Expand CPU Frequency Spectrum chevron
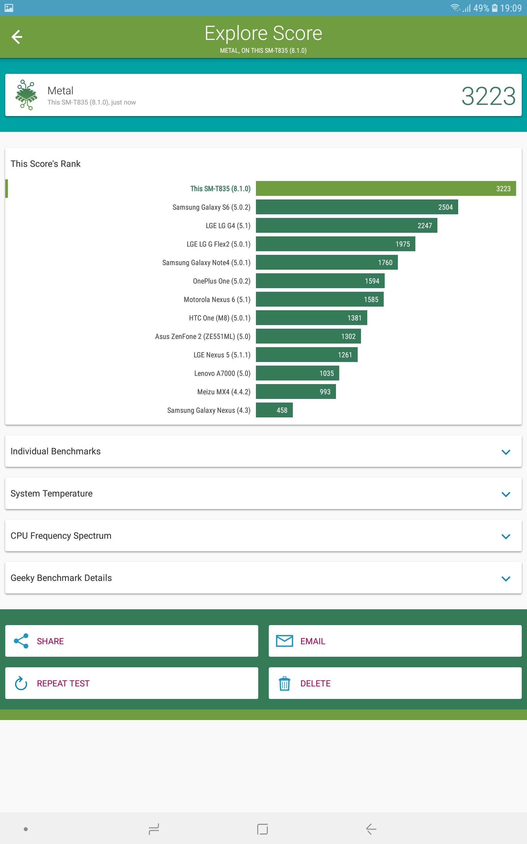527x844 pixels. (506, 536)
